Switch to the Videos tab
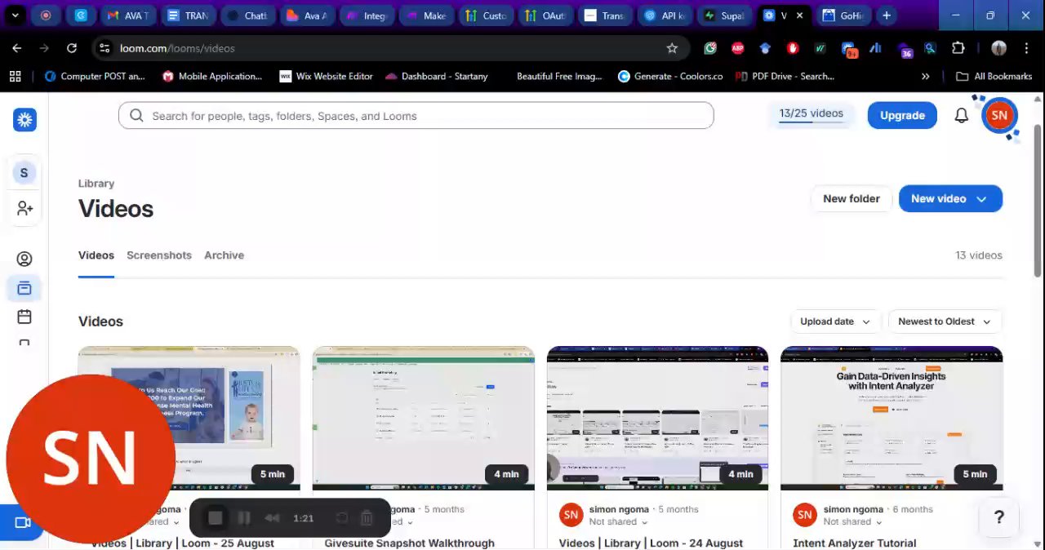1045x550 pixels. (96, 255)
